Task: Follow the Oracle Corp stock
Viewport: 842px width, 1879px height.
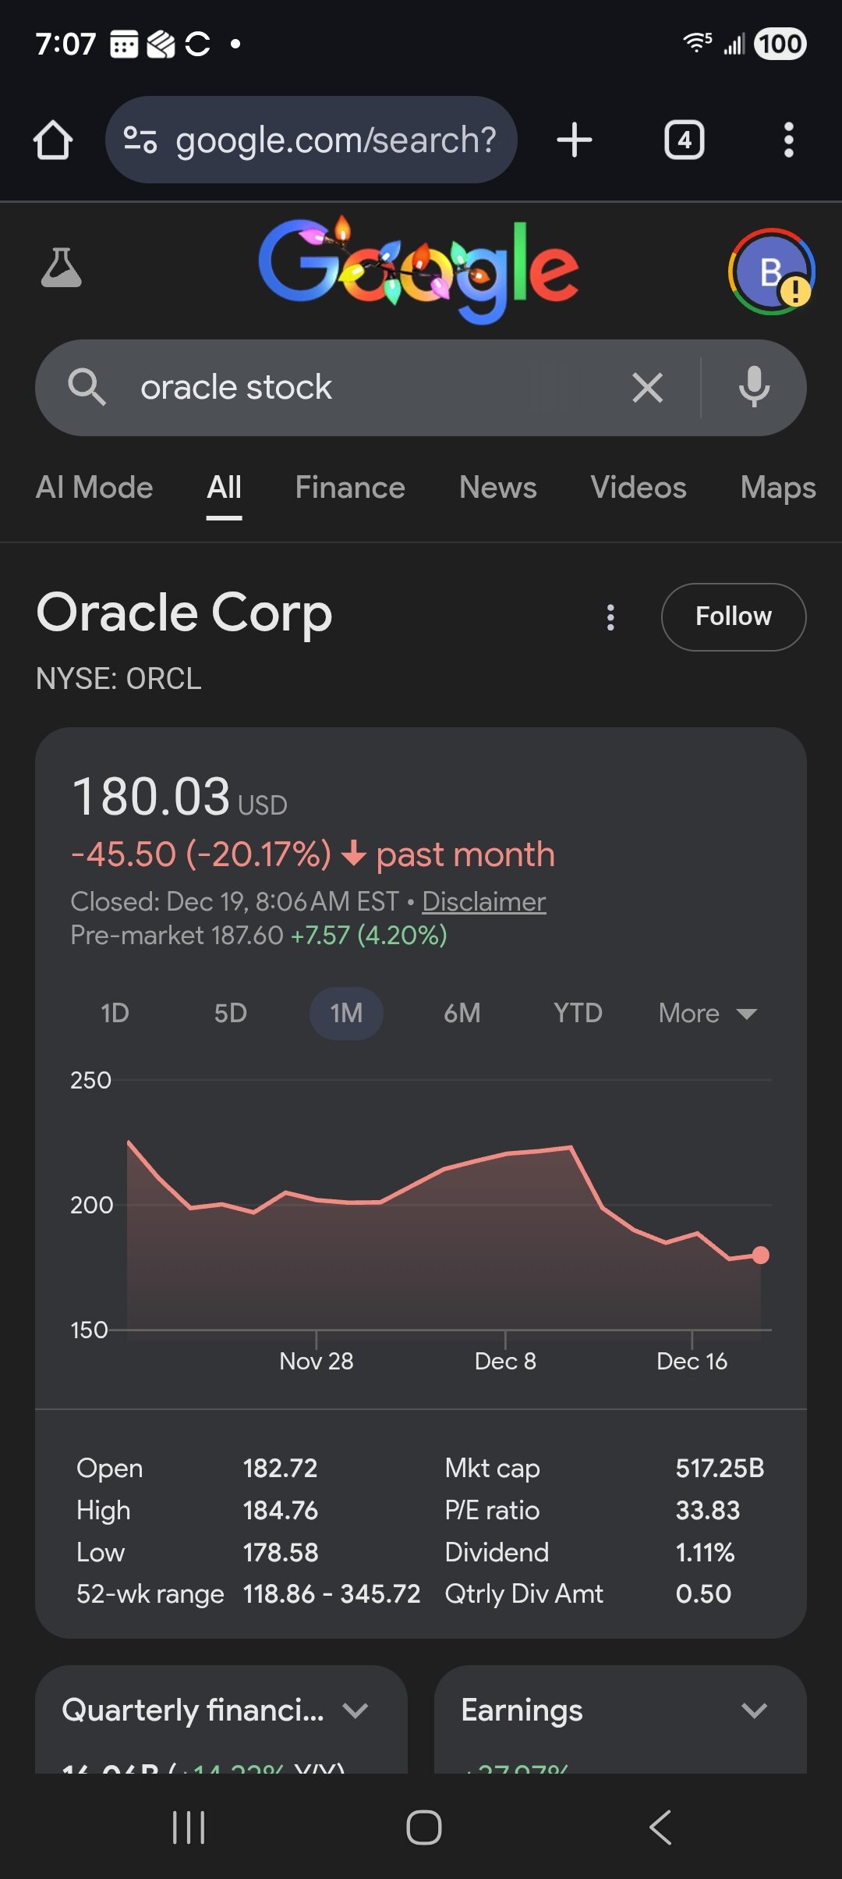Action: coord(733,617)
